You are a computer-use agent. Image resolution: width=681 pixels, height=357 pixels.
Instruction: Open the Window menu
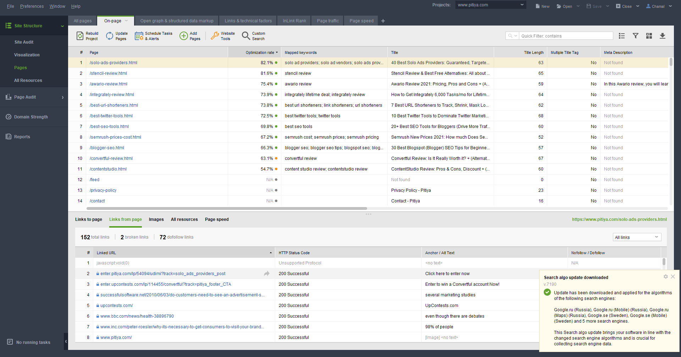click(57, 6)
